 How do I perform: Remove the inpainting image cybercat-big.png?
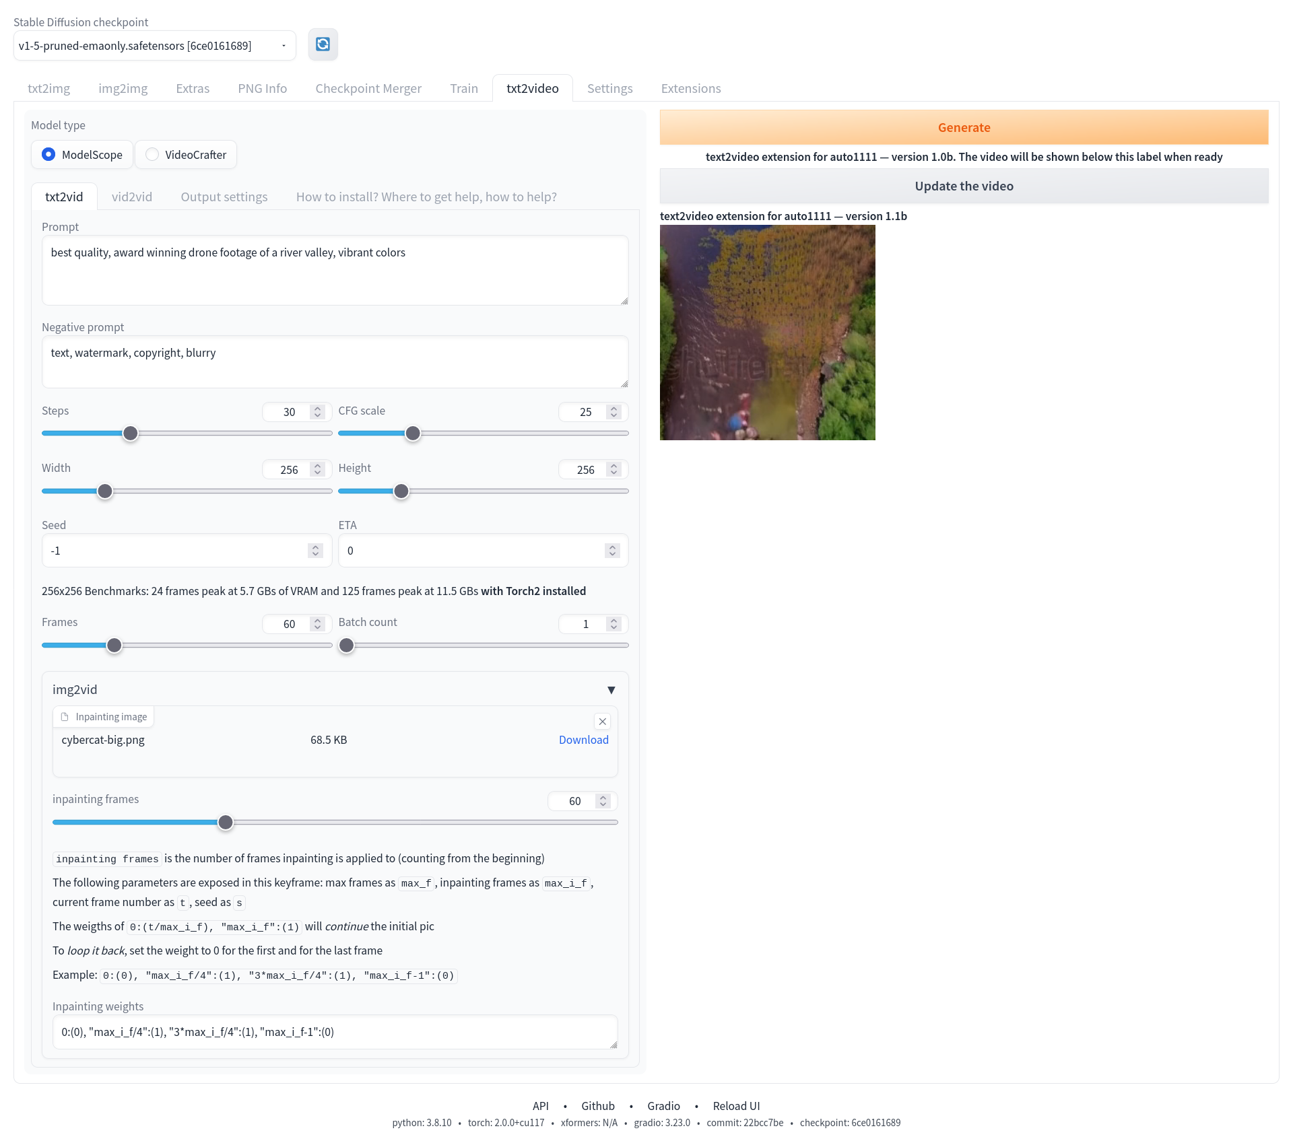coord(601,720)
